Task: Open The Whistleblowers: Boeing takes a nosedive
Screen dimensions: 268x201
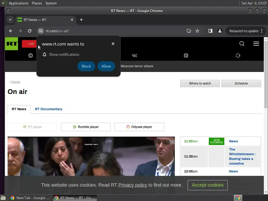Action: pyautogui.click(x=242, y=157)
